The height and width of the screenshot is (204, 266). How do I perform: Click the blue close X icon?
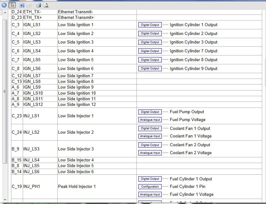point(4,5)
